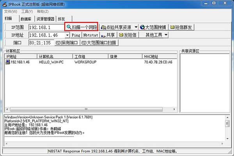Viewport: 234px width, 156px height.
Task: Click the log pane scroll-down arrow
Action: (x=227, y=139)
